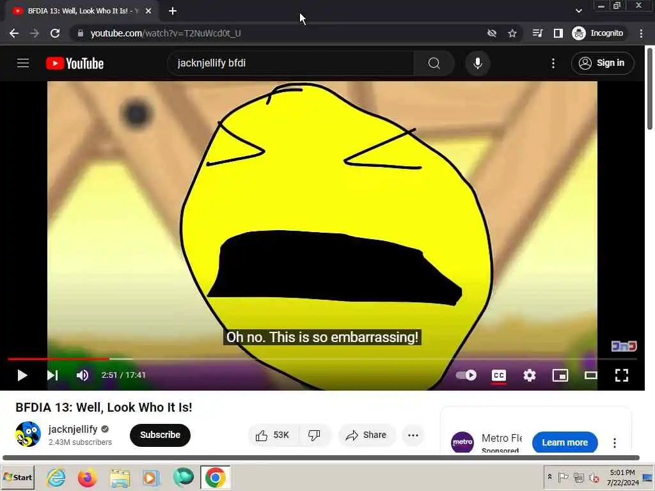Viewport: 655px width, 491px height.
Task: Launch Firefox from taskbar
Action: pos(87,477)
